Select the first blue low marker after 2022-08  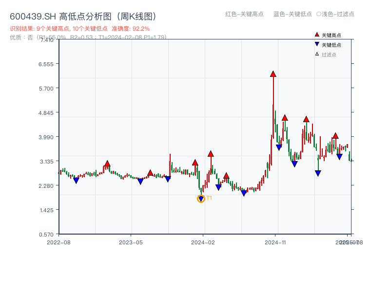77,181
